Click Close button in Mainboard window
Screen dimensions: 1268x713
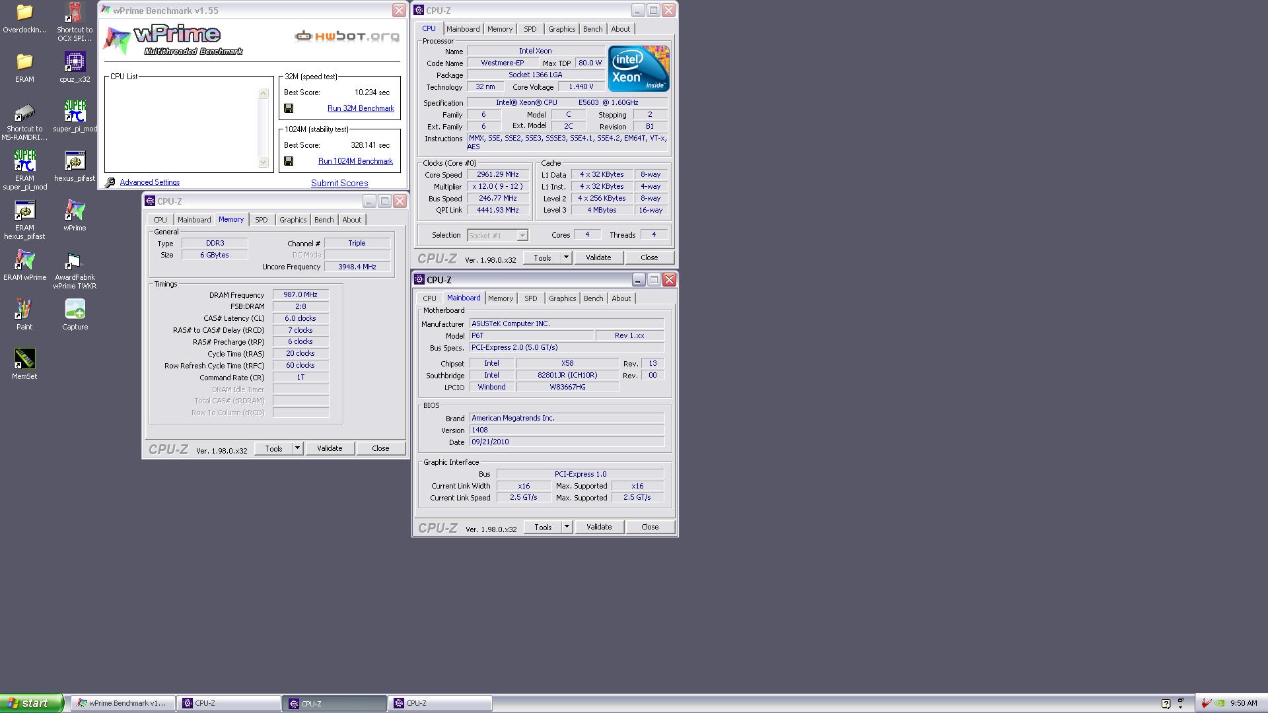[650, 527]
